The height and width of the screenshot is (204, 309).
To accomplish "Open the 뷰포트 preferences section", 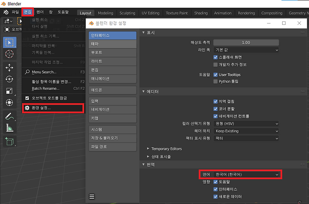I will point(112,53).
